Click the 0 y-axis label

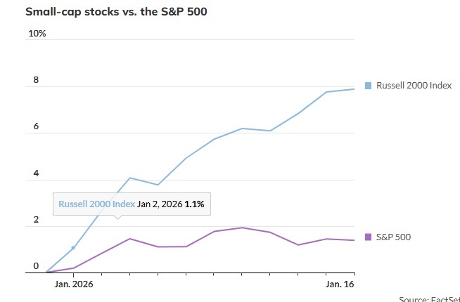click(36, 266)
